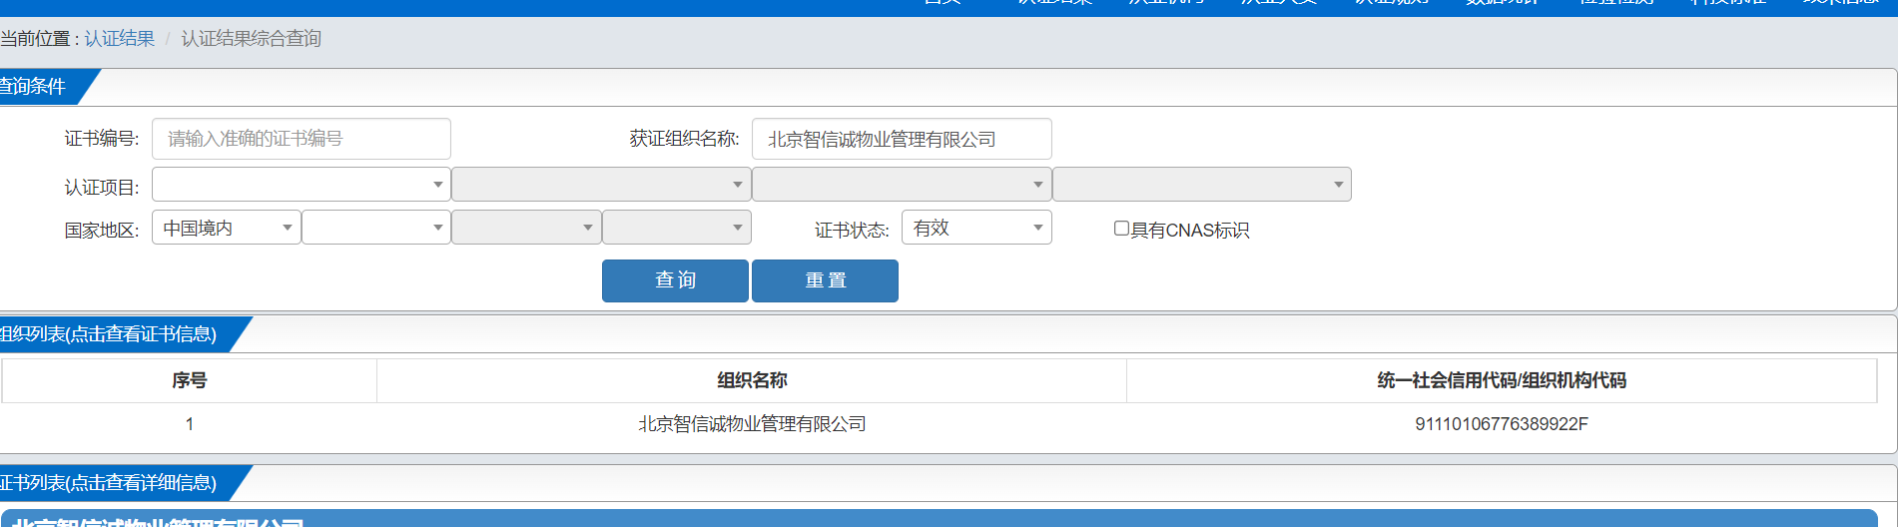Click the 组织列表 section header

(x=115, y=334)
